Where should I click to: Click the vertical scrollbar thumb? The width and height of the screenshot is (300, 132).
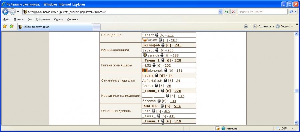296,91
